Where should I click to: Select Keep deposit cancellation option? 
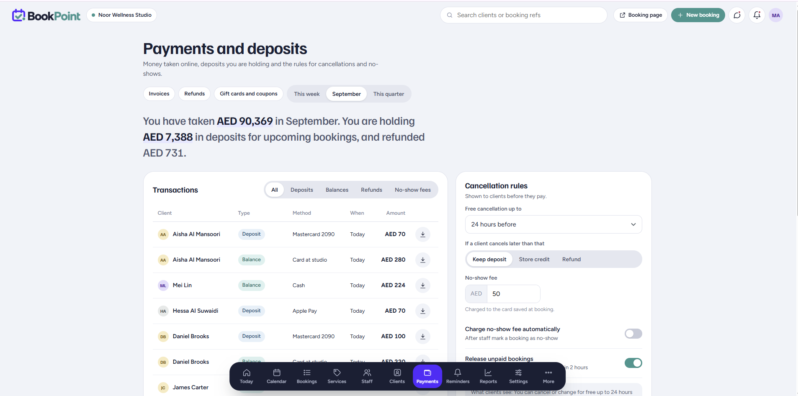coord(489,260)
